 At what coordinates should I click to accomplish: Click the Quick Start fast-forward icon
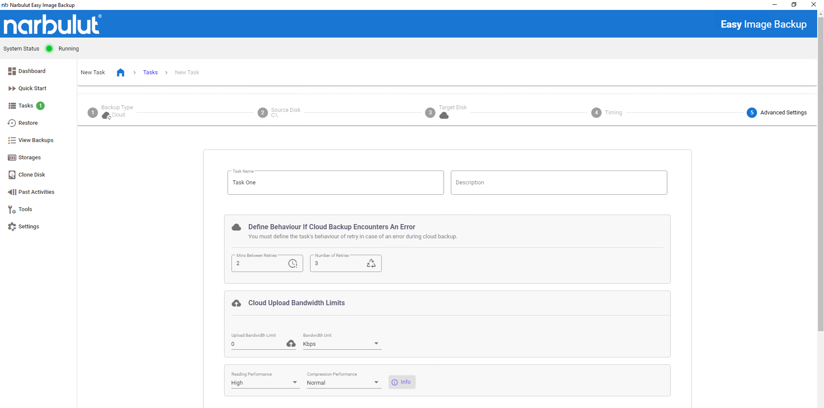(x=12, y=89)
